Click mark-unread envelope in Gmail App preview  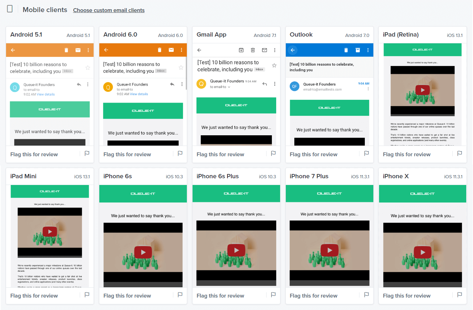click(x=264, y=50)
